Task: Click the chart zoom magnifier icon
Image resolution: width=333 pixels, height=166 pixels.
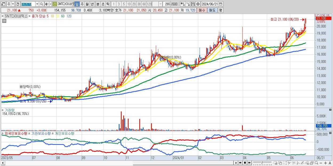Action: (x=316, y=163)
